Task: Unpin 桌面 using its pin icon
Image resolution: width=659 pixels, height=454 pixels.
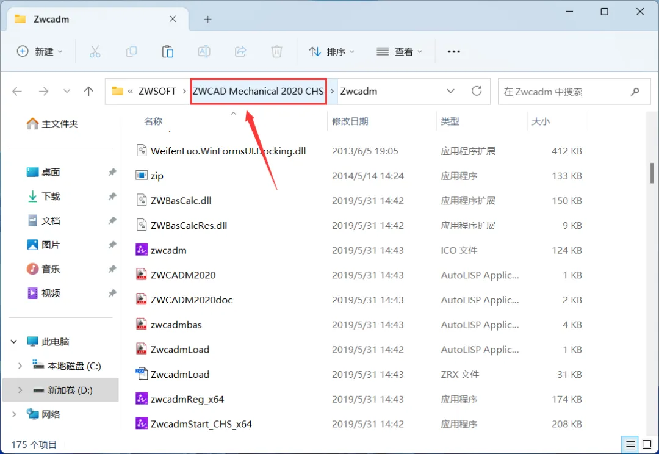Action: 112,172
